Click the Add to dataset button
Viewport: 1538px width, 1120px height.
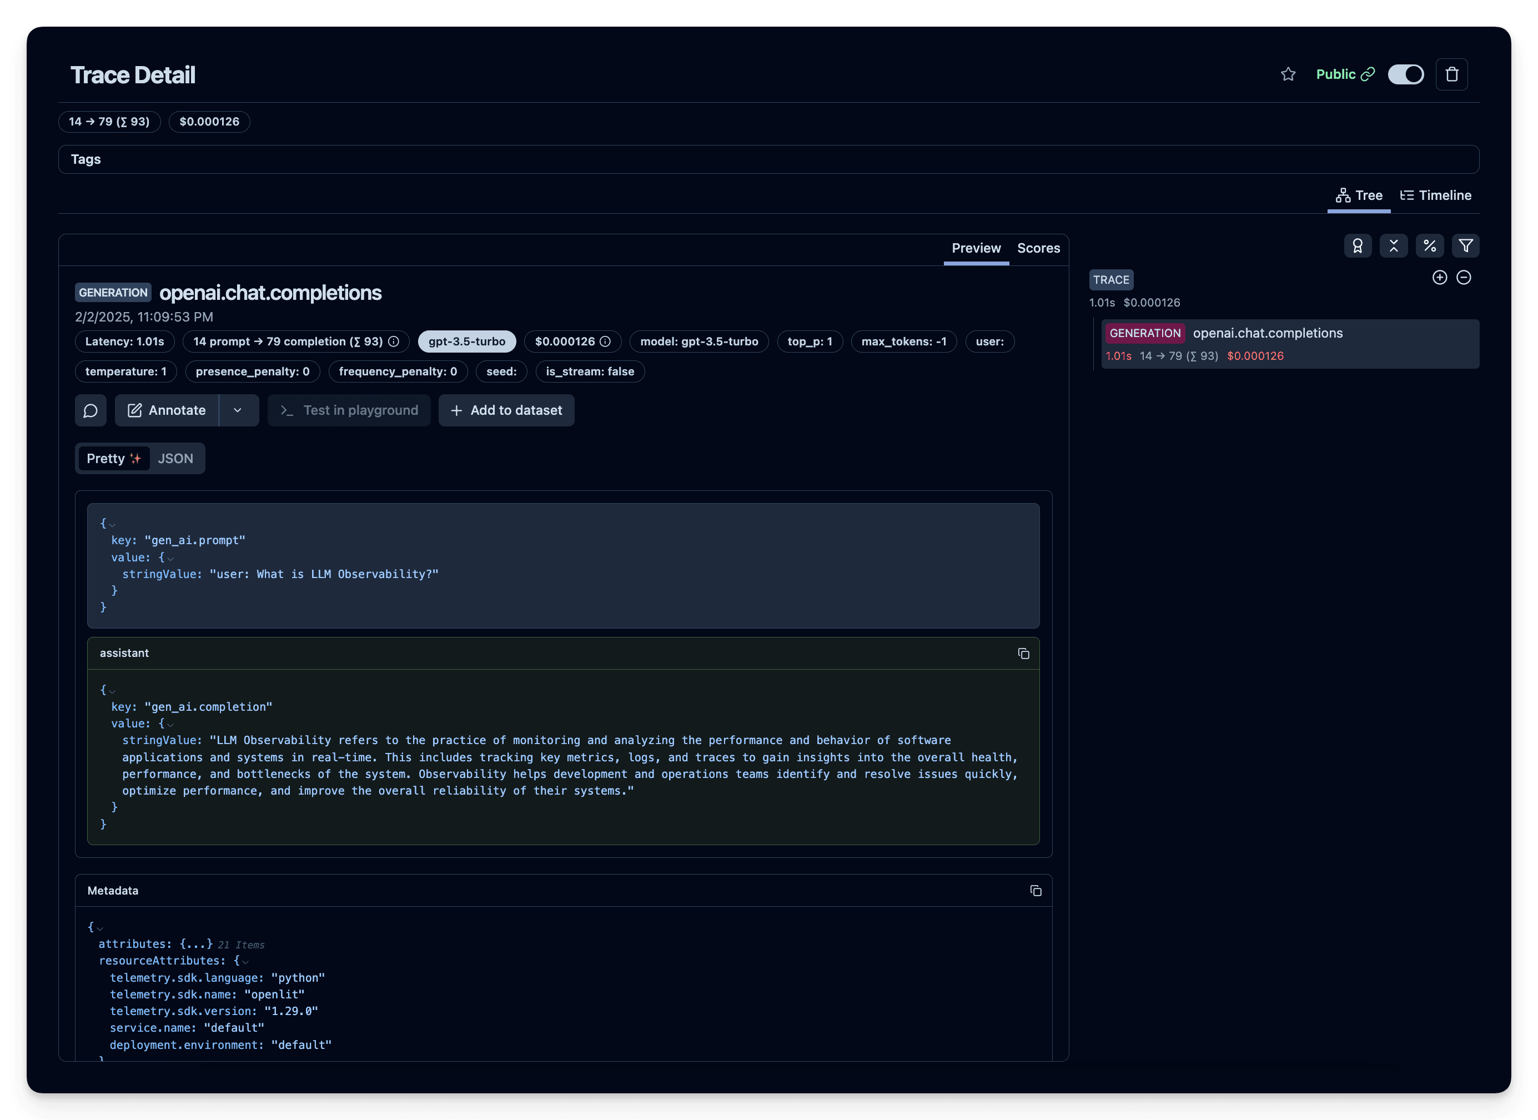tap(506, 410)
